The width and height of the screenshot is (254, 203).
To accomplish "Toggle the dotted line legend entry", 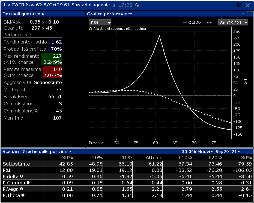I will click(x=209, y=23).
